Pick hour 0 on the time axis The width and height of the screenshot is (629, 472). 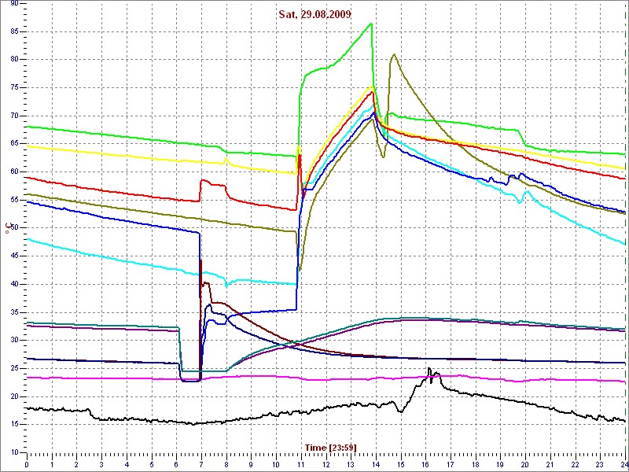click(x=27, y=465)
